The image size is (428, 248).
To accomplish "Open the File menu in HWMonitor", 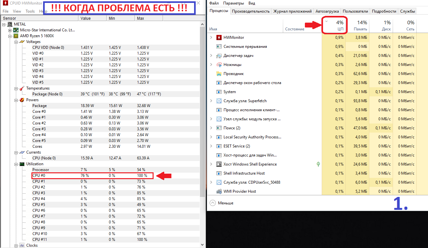I will point(6,11).
